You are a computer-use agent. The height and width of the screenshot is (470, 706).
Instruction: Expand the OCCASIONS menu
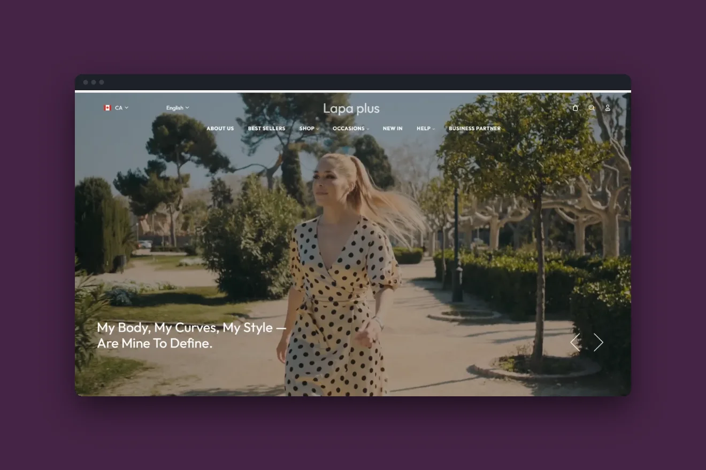click(x=351, y=128)
